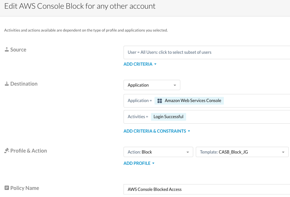Click the Activities = criteria field
290x197 pixels.
[207, 117]
